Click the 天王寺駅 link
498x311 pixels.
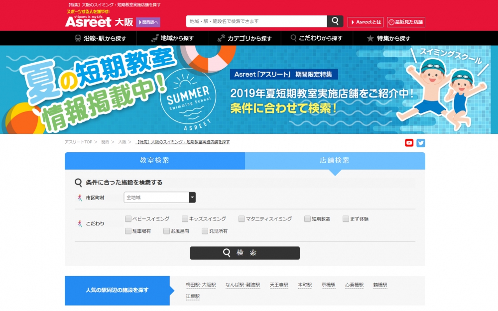click(279, 285)
